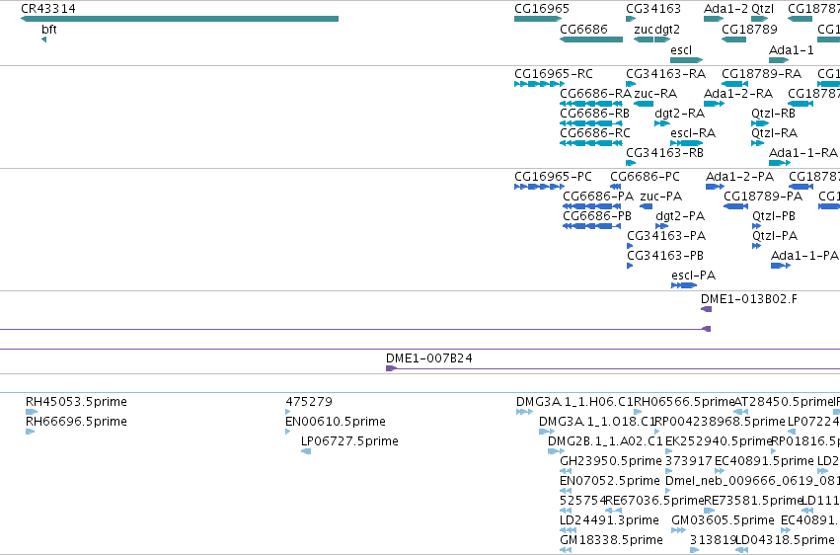The width and height of the screenshot is (840, 555).
Task: Select EST LP06727.5prime
Action: point(349,441)
